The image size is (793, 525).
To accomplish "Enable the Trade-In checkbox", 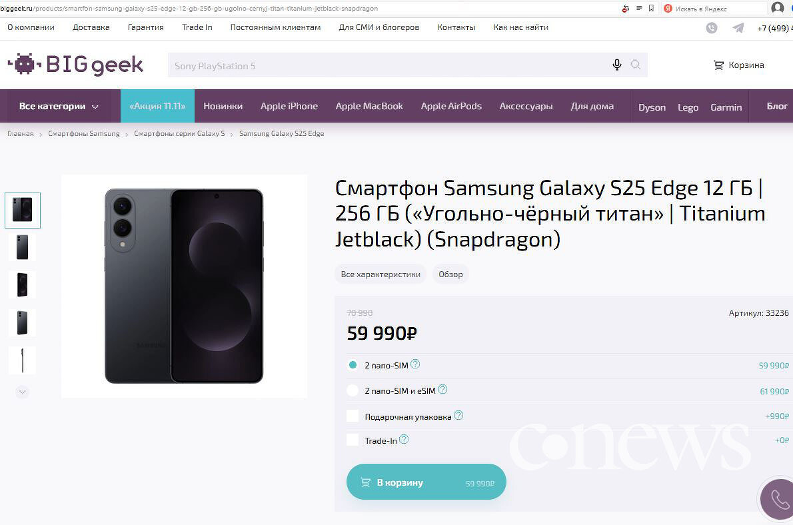I will pyautogui.click(x=353, y=440).
